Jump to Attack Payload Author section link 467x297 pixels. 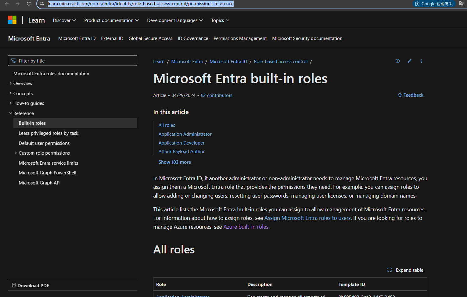182,152
